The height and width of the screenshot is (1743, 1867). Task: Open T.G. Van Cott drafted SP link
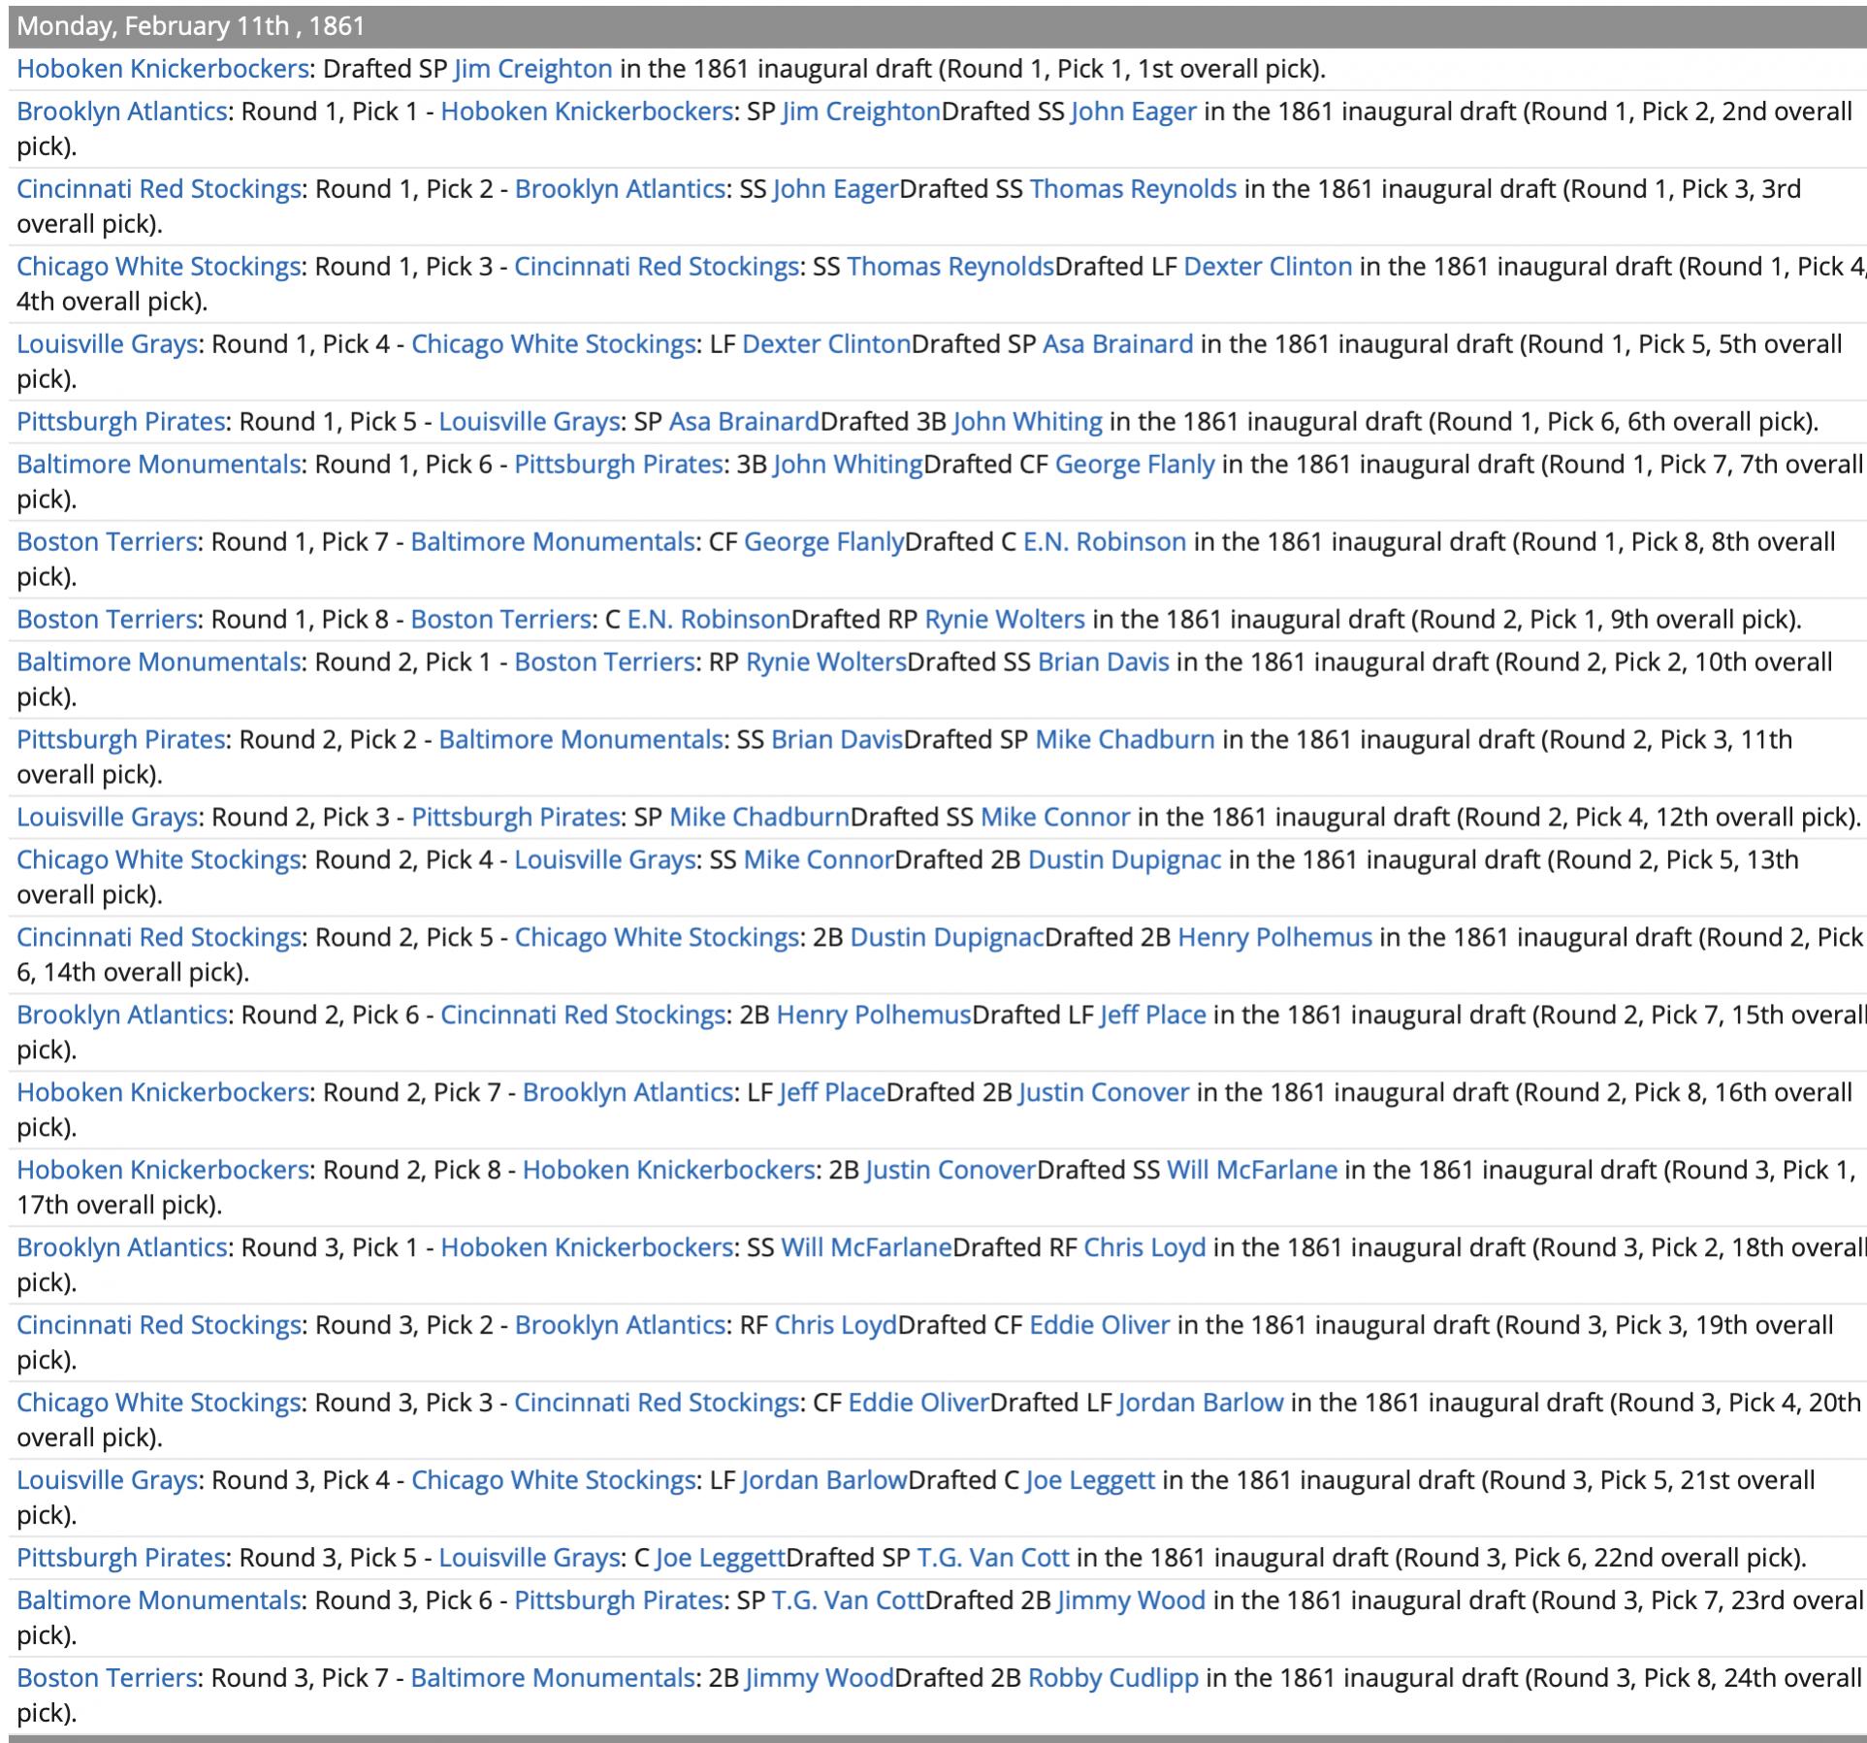pyautogui.click(x=993, y=1559)
